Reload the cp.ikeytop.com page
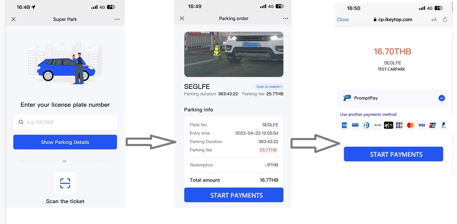This screenshot has width=457, height=224. (x=445, y=20)
